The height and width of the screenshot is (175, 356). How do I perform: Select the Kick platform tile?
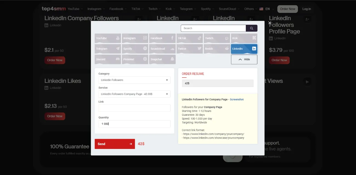coord(244,38)
